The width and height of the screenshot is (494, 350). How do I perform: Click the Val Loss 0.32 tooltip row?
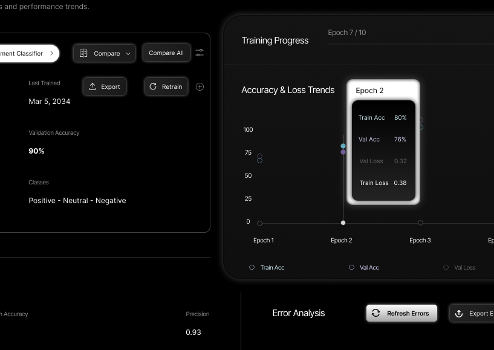(x=383, y=161)
